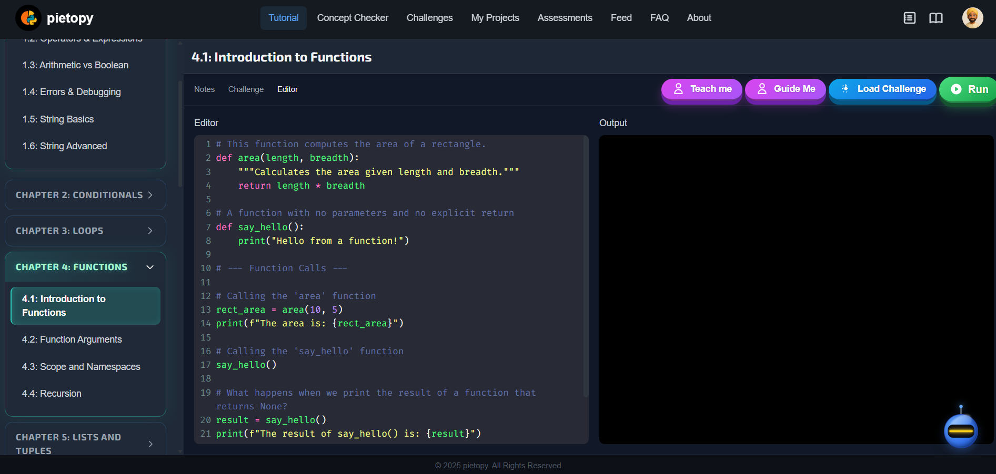Activate Guide Me assistance

pyautogui.click(x=785, y=89)
